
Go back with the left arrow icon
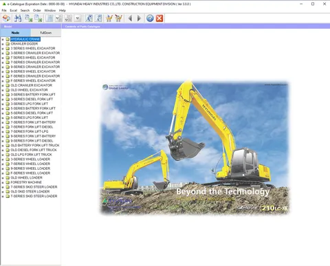130,18
